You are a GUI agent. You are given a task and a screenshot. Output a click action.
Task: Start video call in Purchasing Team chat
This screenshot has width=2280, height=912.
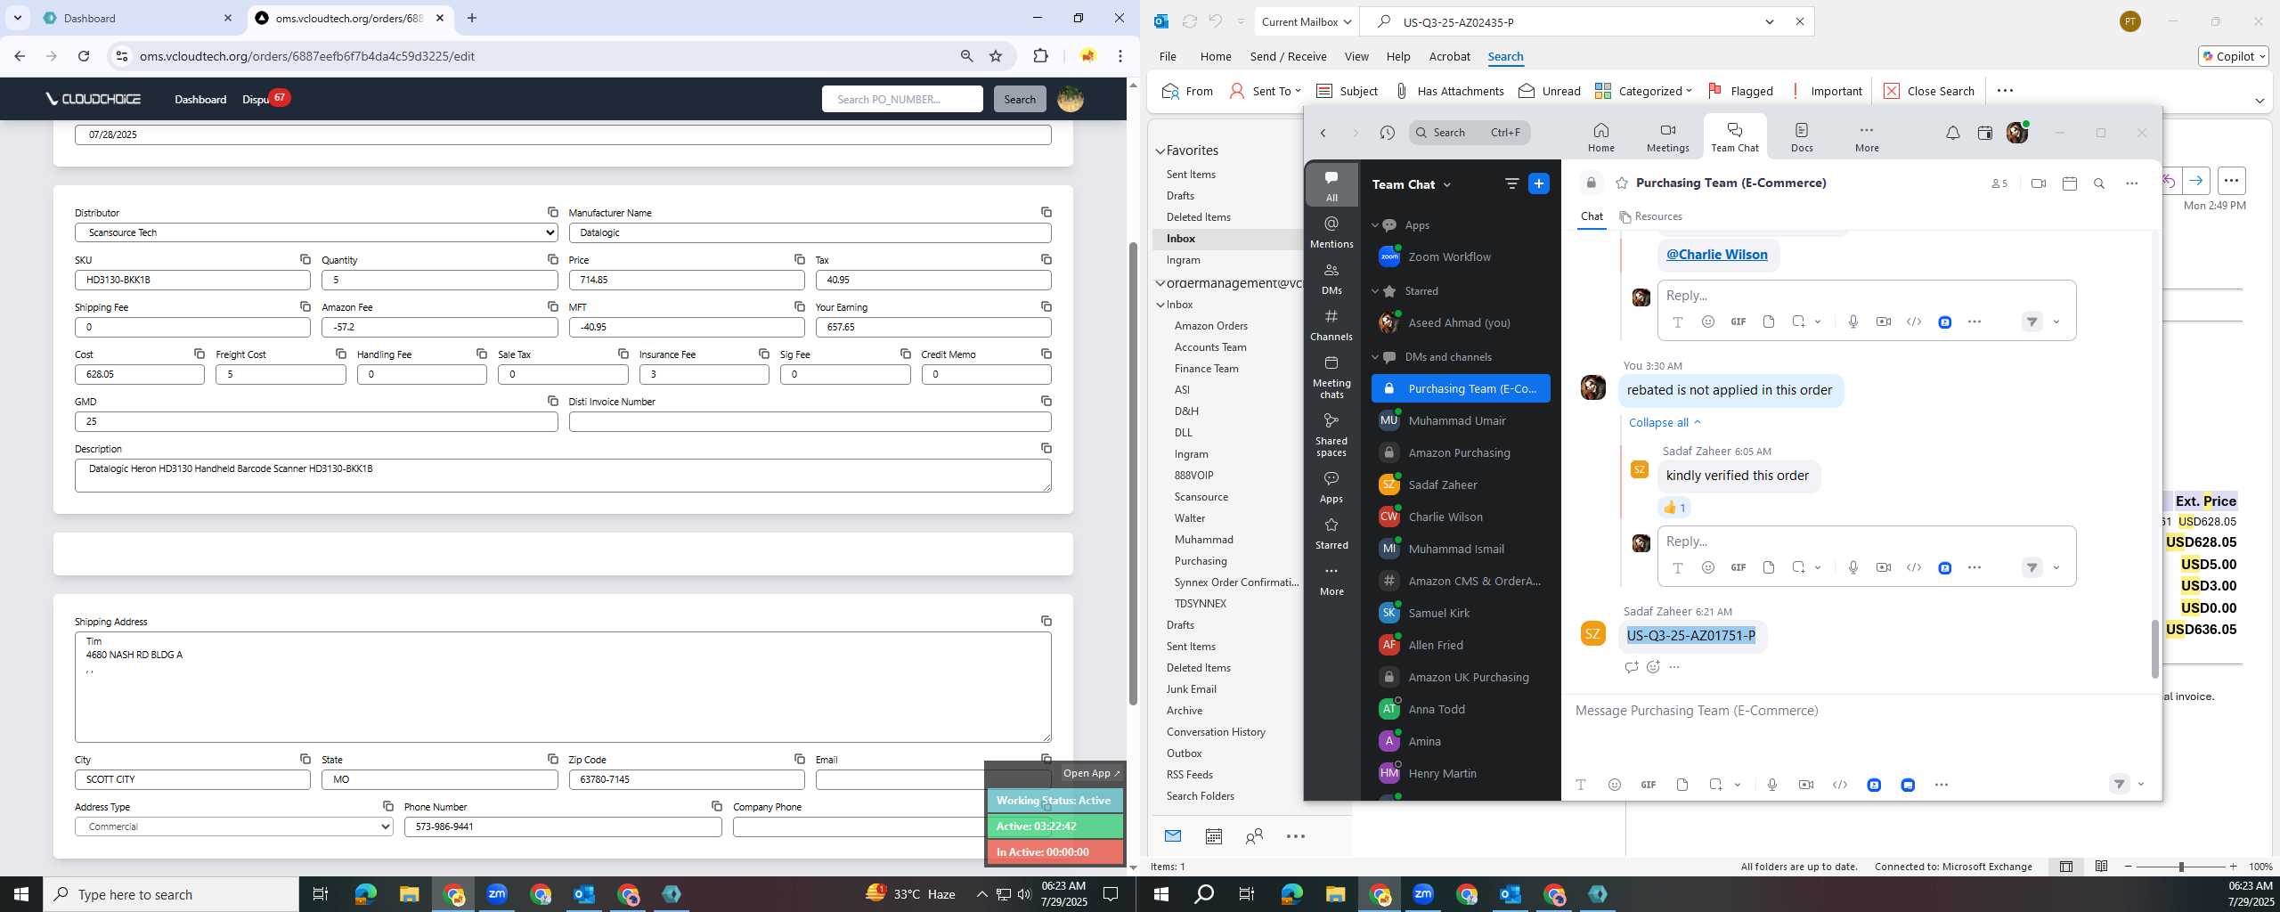(2039, 183)
